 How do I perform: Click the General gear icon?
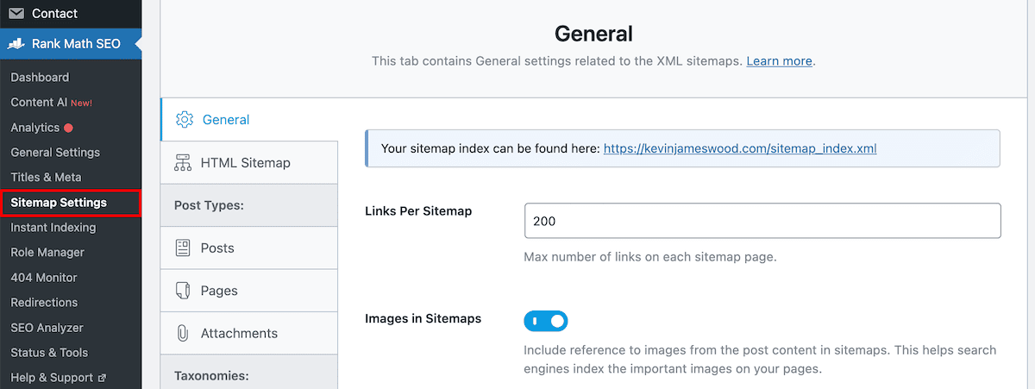pyautogui.click(x=184, y=120)
